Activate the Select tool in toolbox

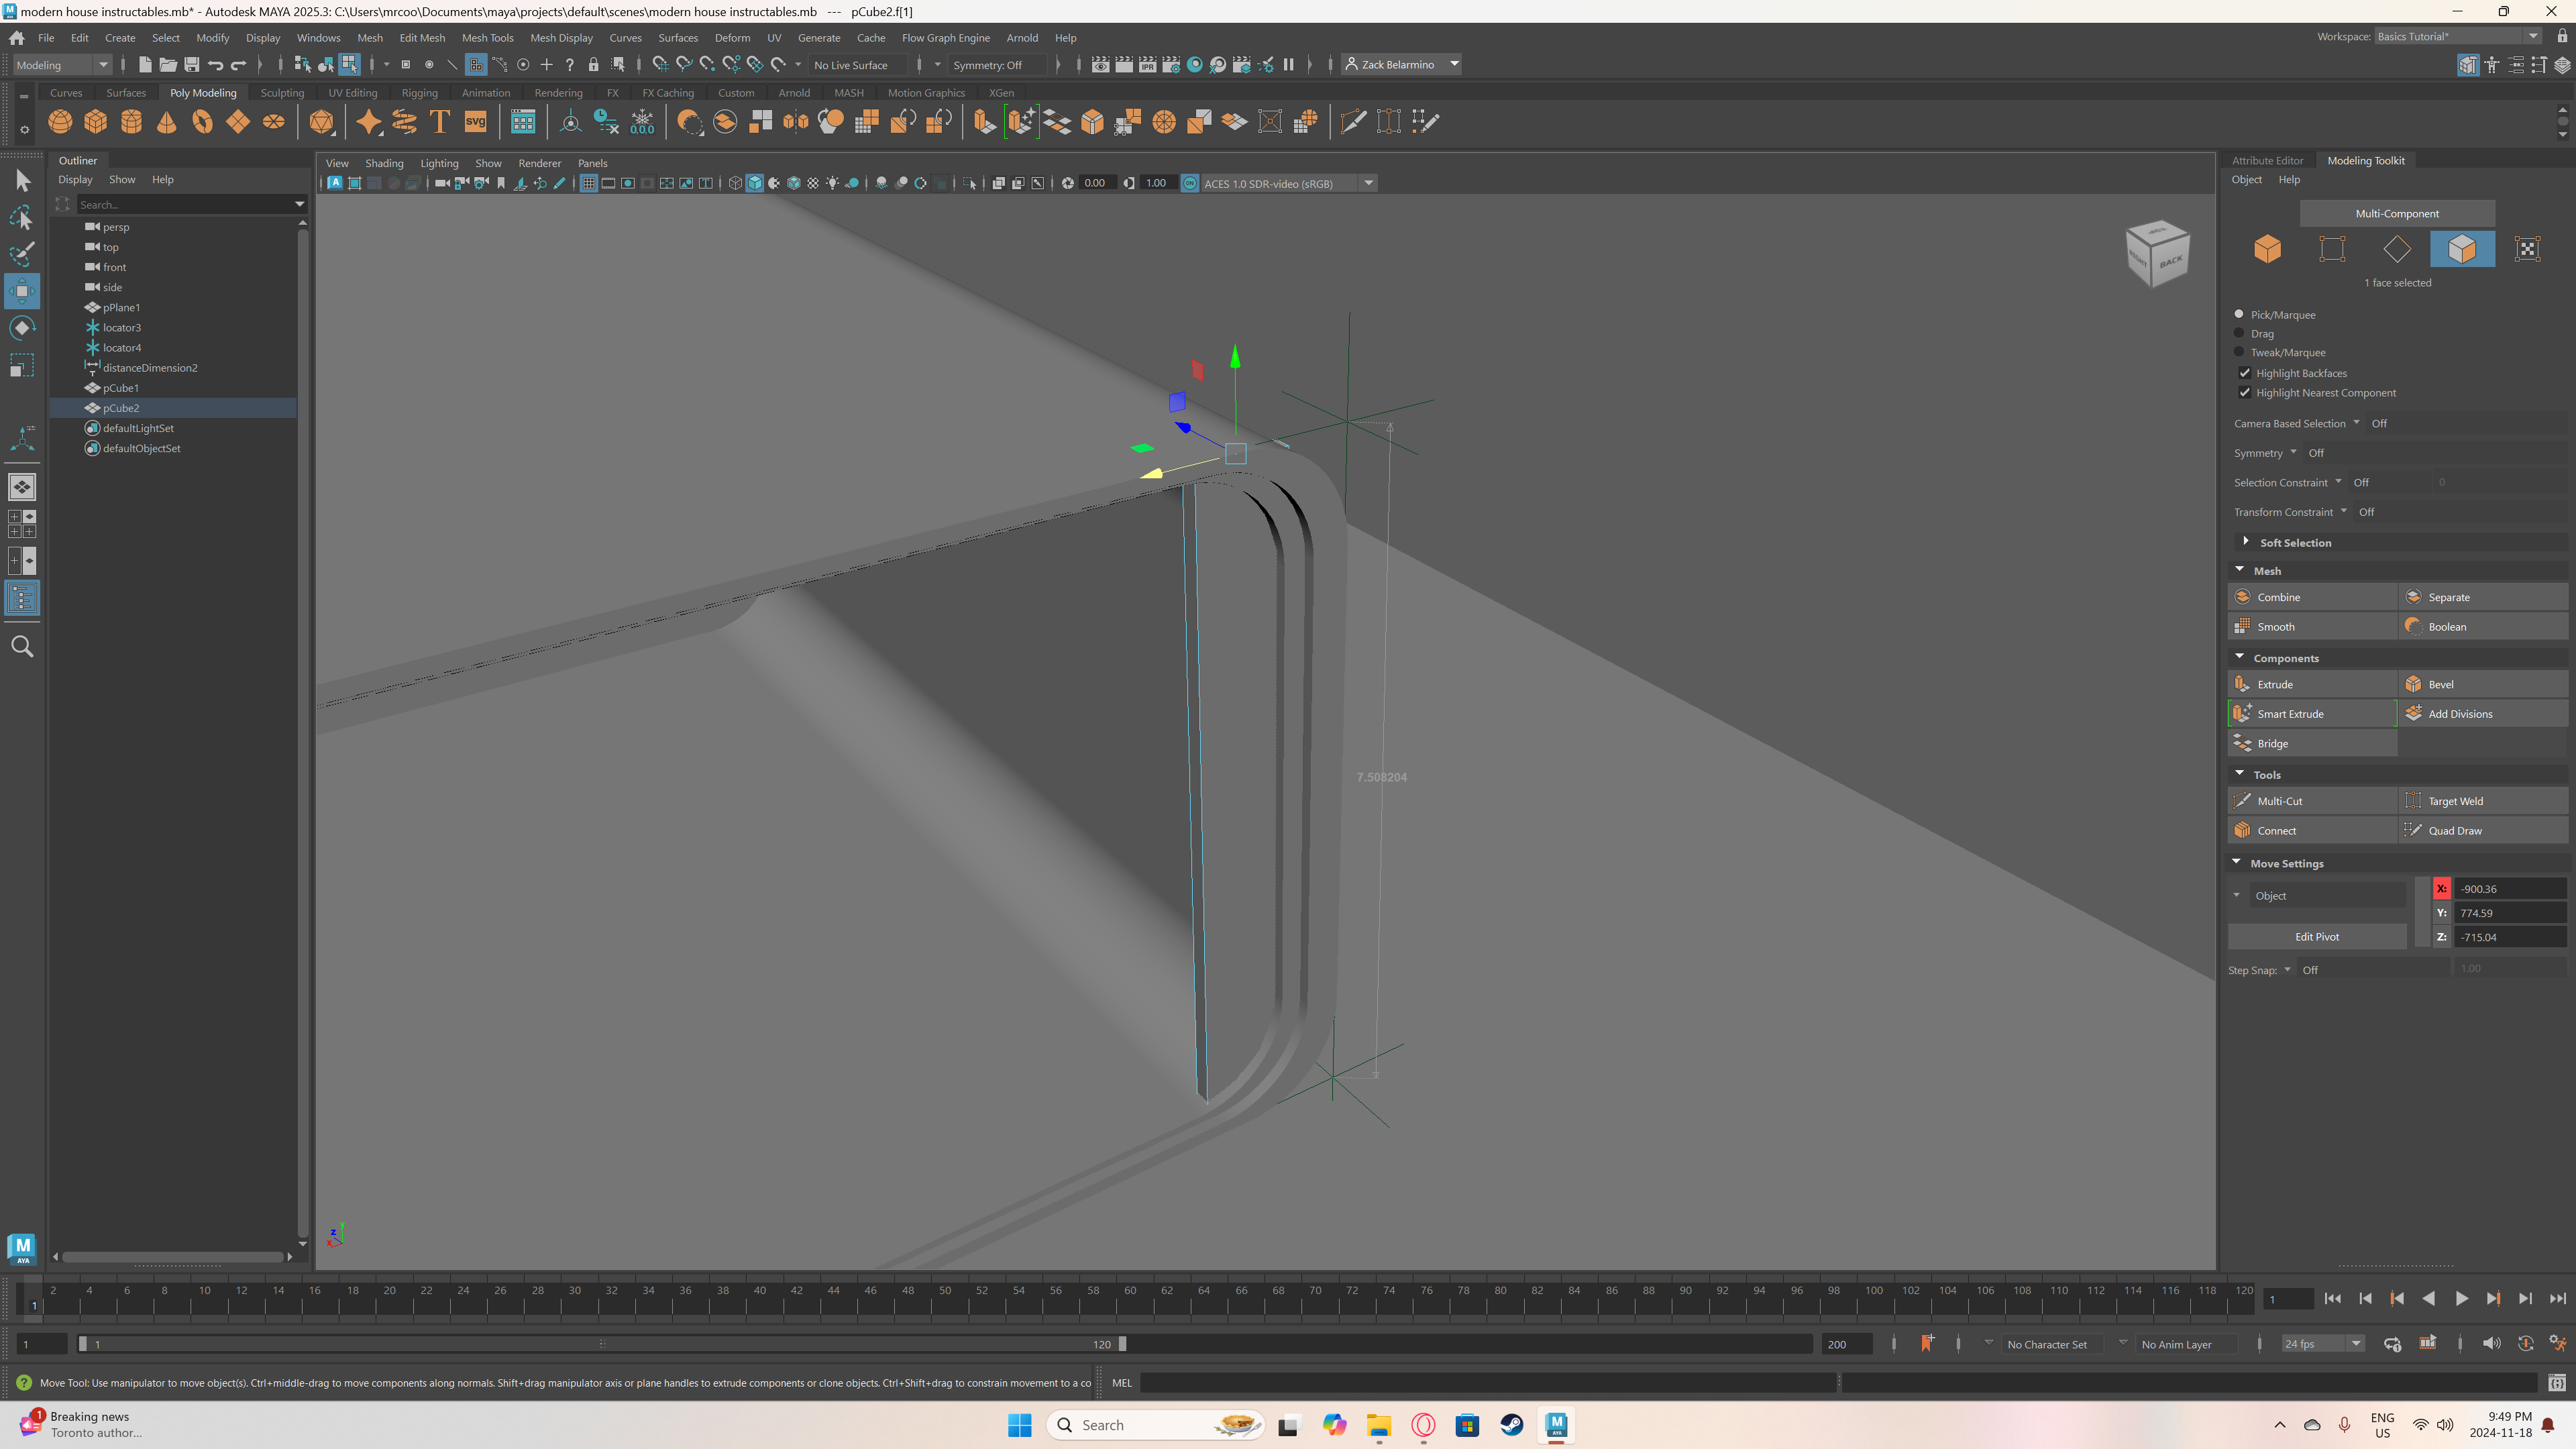(22, 181)
